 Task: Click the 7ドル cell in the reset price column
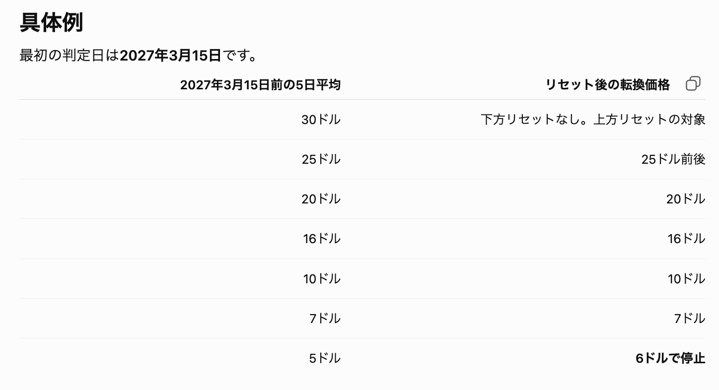[689, 319]
